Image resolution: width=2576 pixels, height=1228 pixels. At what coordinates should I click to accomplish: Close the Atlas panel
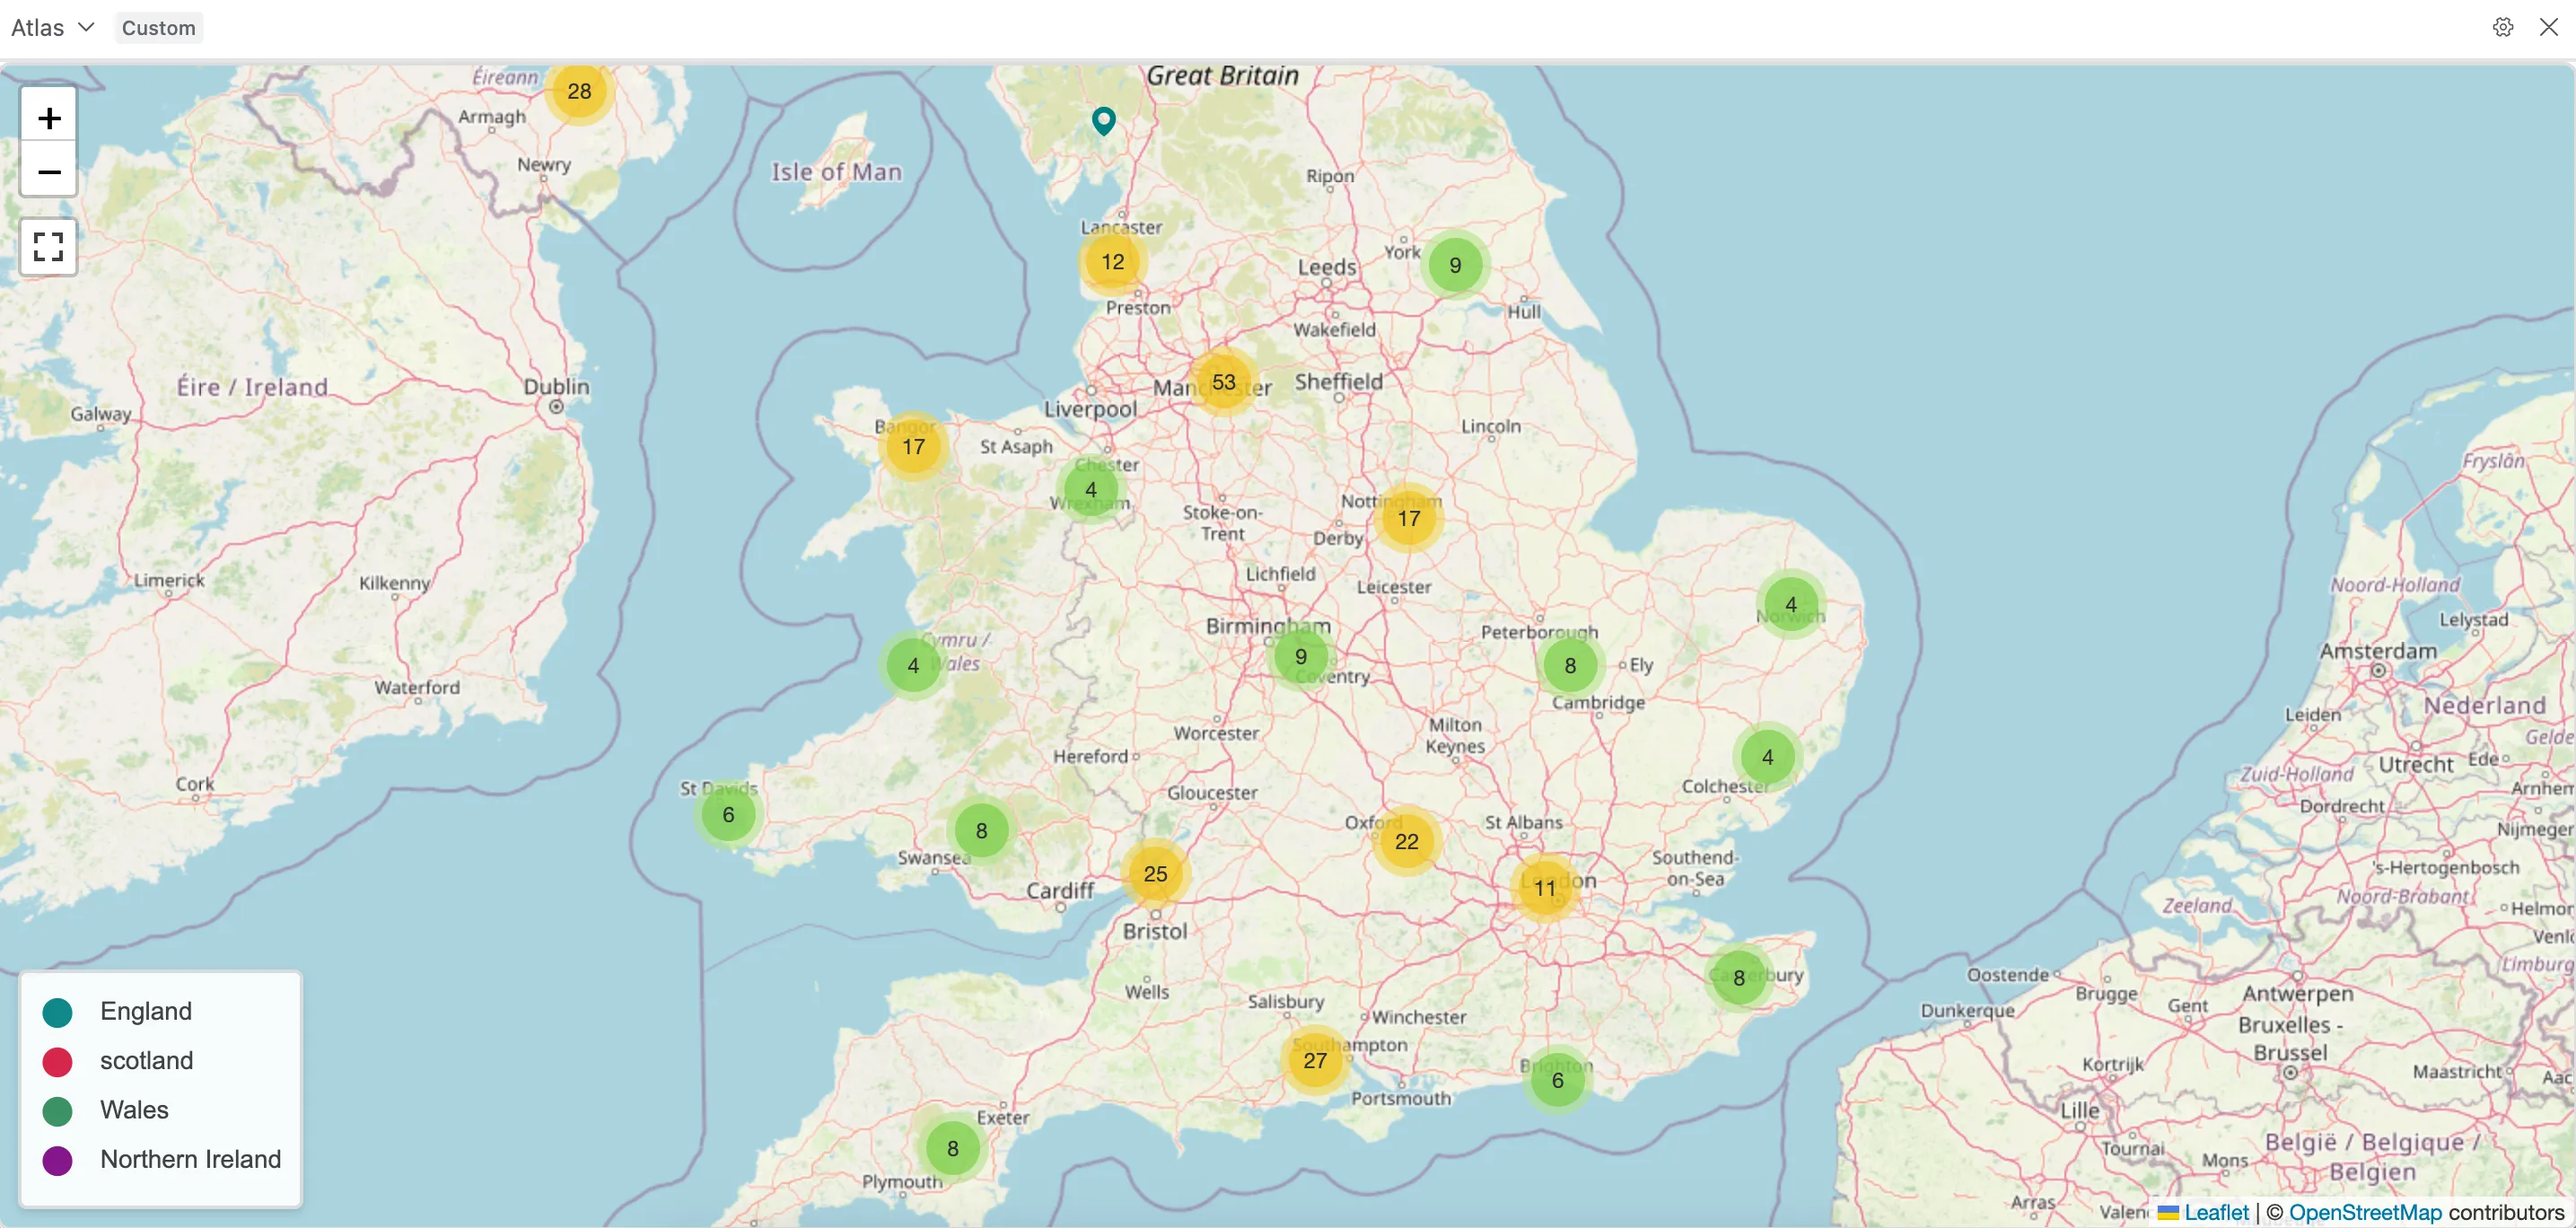[x=2548, y=27]
